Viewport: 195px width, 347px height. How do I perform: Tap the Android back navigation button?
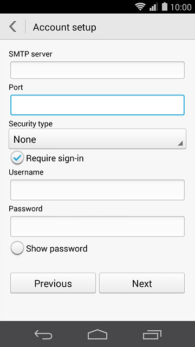coord(43,334)
